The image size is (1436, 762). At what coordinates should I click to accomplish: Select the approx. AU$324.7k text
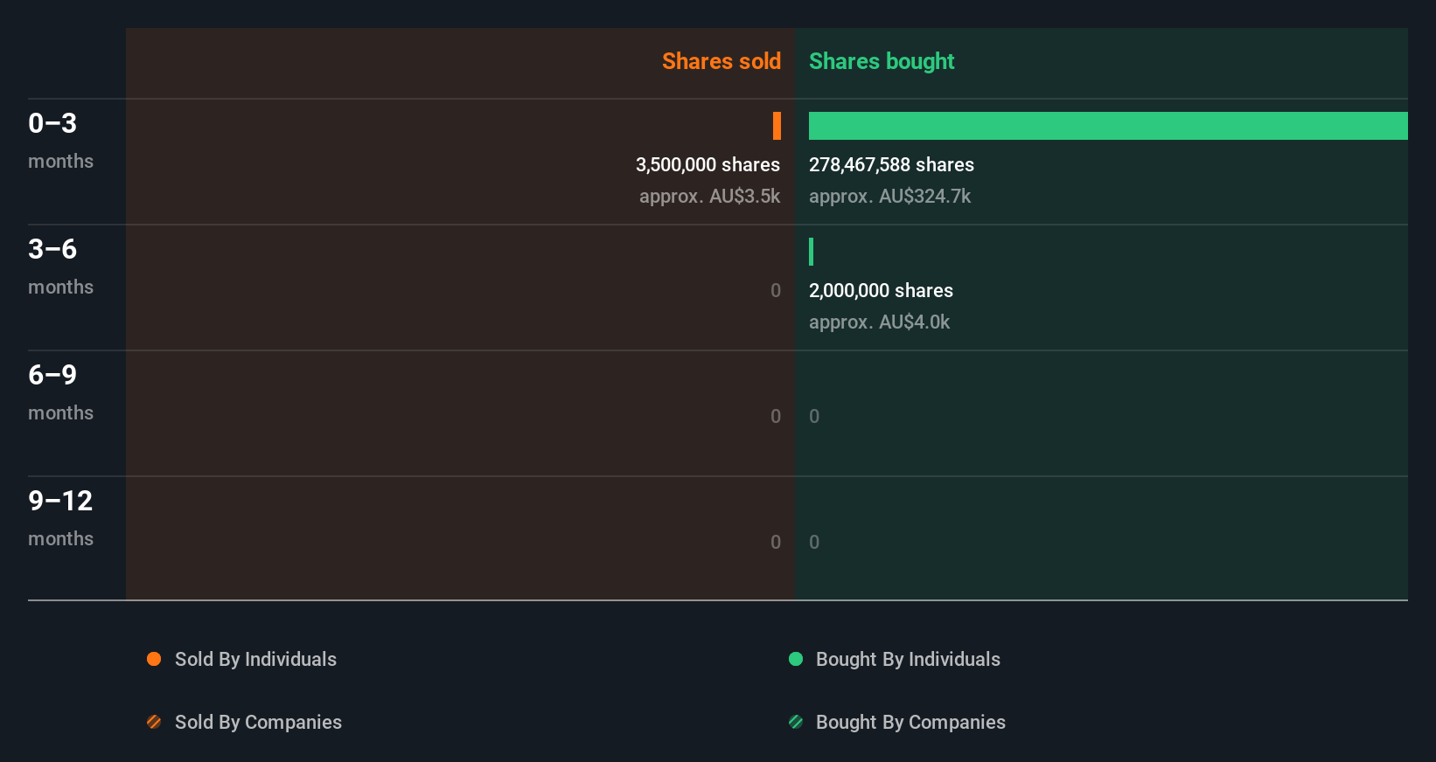point(889,196)
